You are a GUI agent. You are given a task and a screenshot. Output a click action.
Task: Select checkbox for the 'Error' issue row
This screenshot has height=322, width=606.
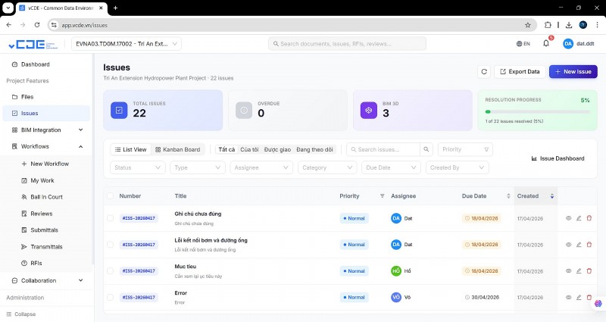tap(111, 297)
